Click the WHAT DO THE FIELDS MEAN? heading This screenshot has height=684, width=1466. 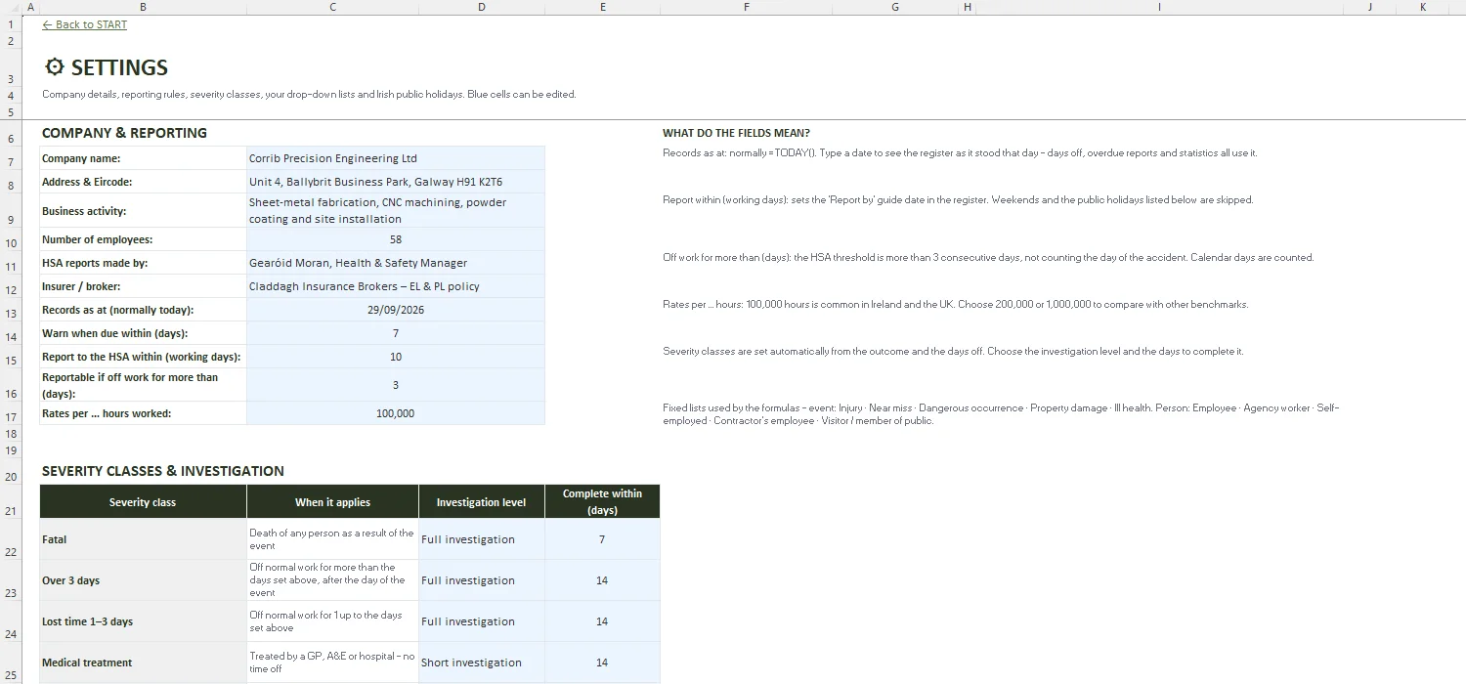(736, 133)
